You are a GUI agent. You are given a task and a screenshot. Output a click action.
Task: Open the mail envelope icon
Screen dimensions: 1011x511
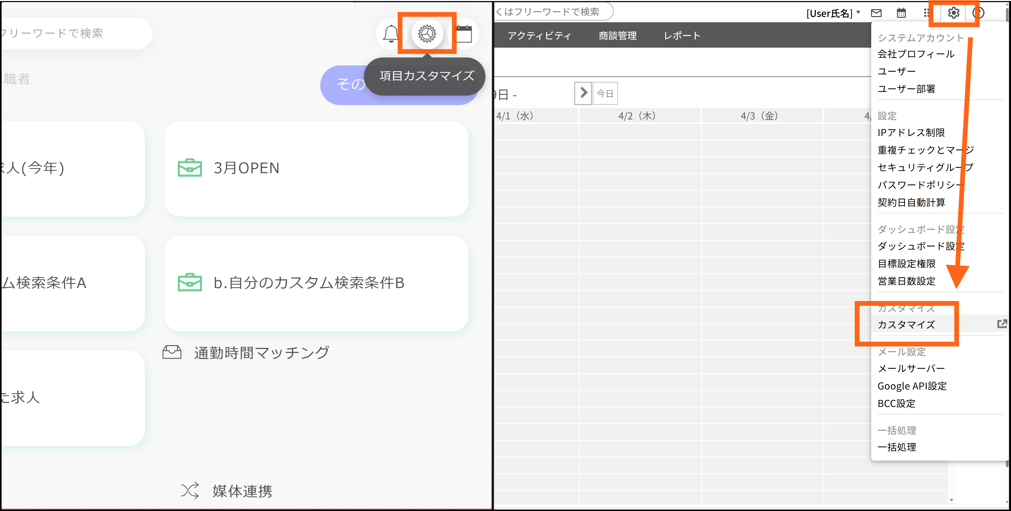click(876, 13)
